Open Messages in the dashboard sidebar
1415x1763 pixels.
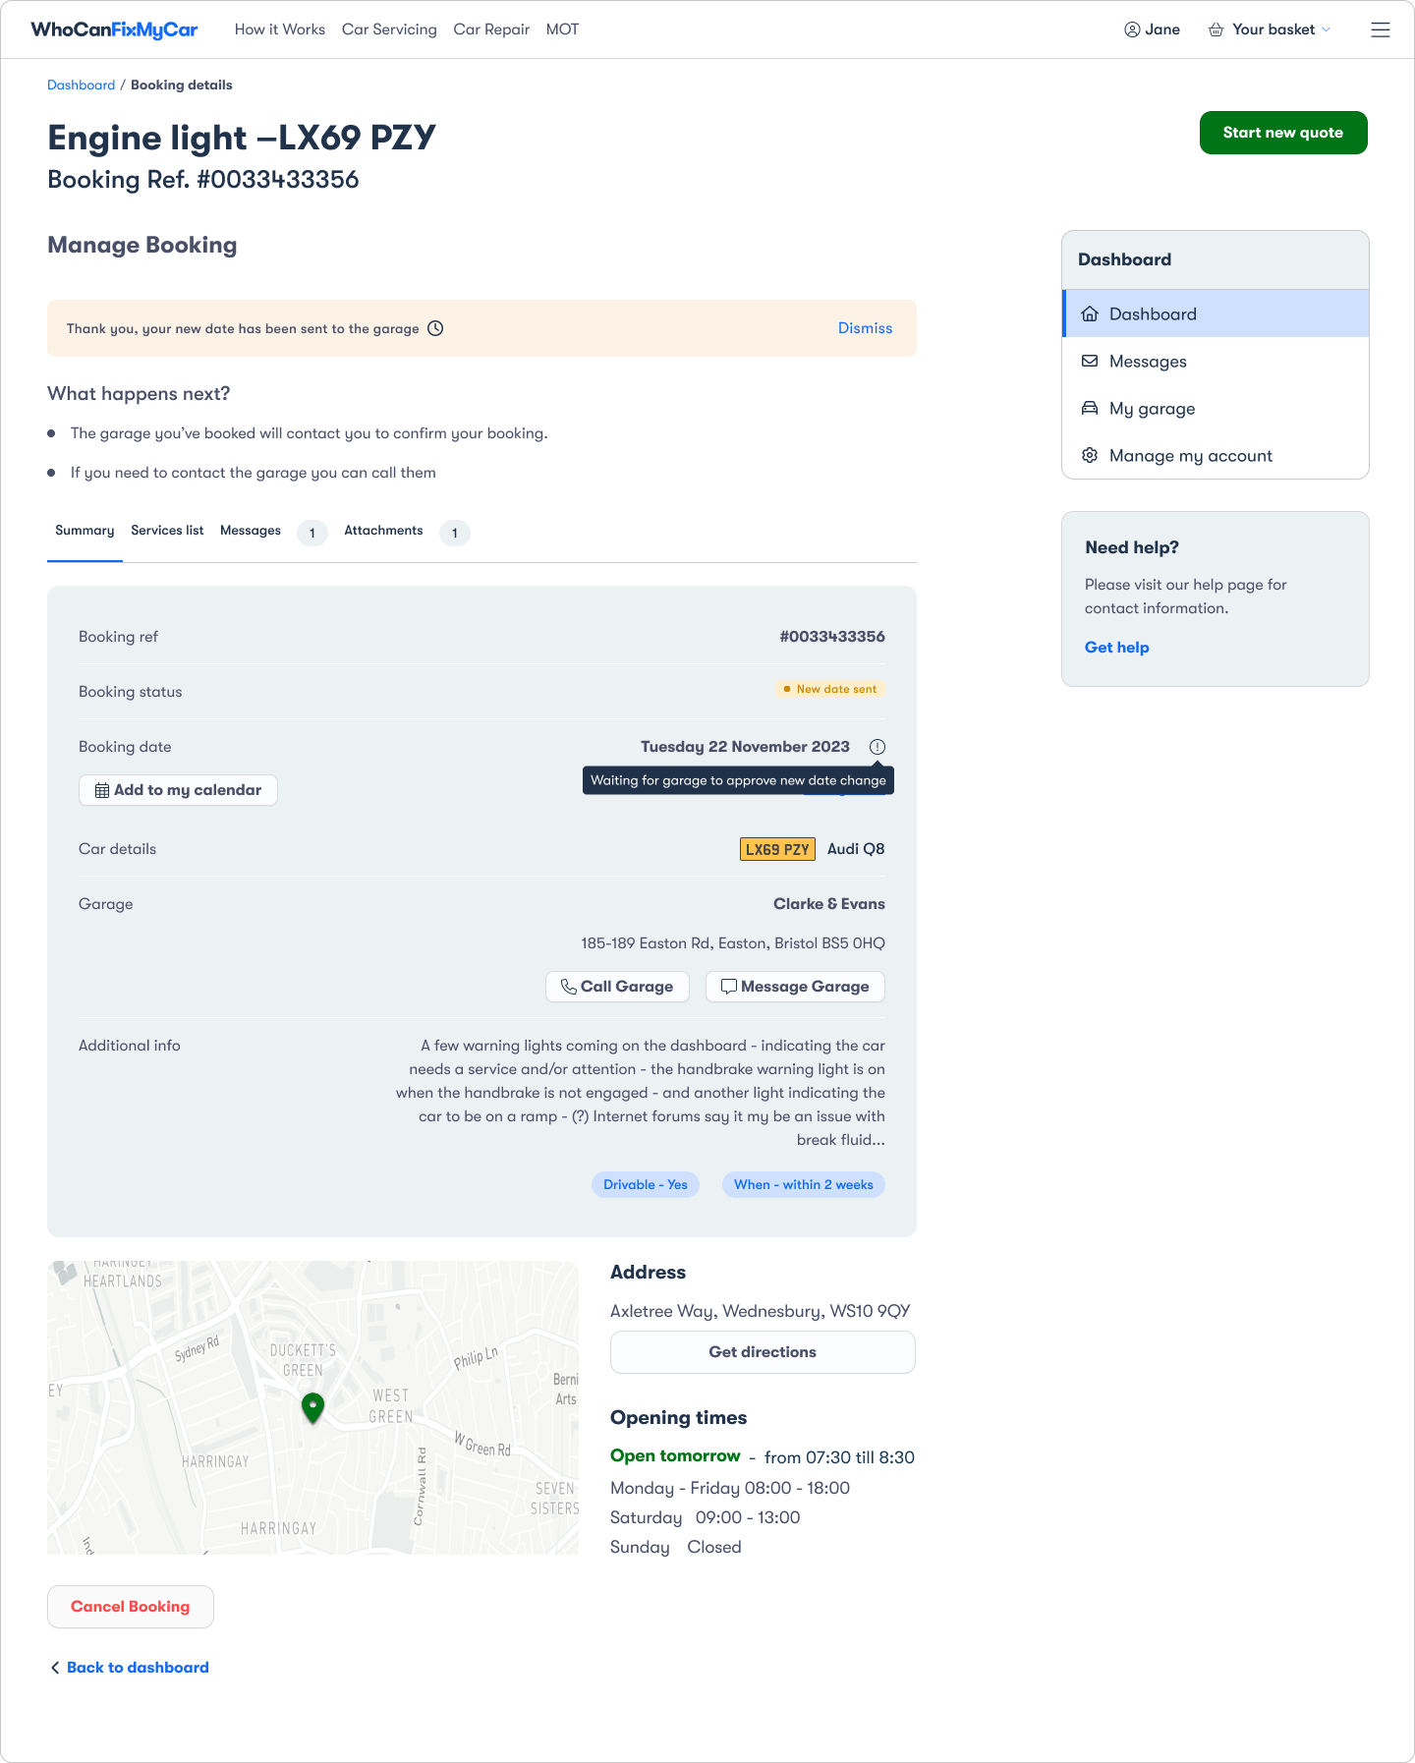(1147, 362)
